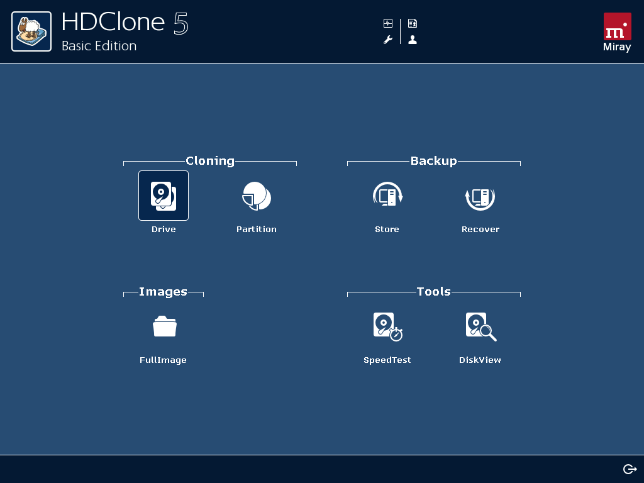Launch the Store backup function
The image size is (644, 483).
point(387,194)
